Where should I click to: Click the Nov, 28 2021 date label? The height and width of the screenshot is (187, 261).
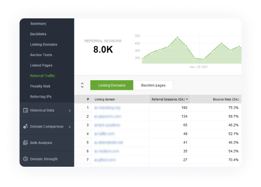199,67
